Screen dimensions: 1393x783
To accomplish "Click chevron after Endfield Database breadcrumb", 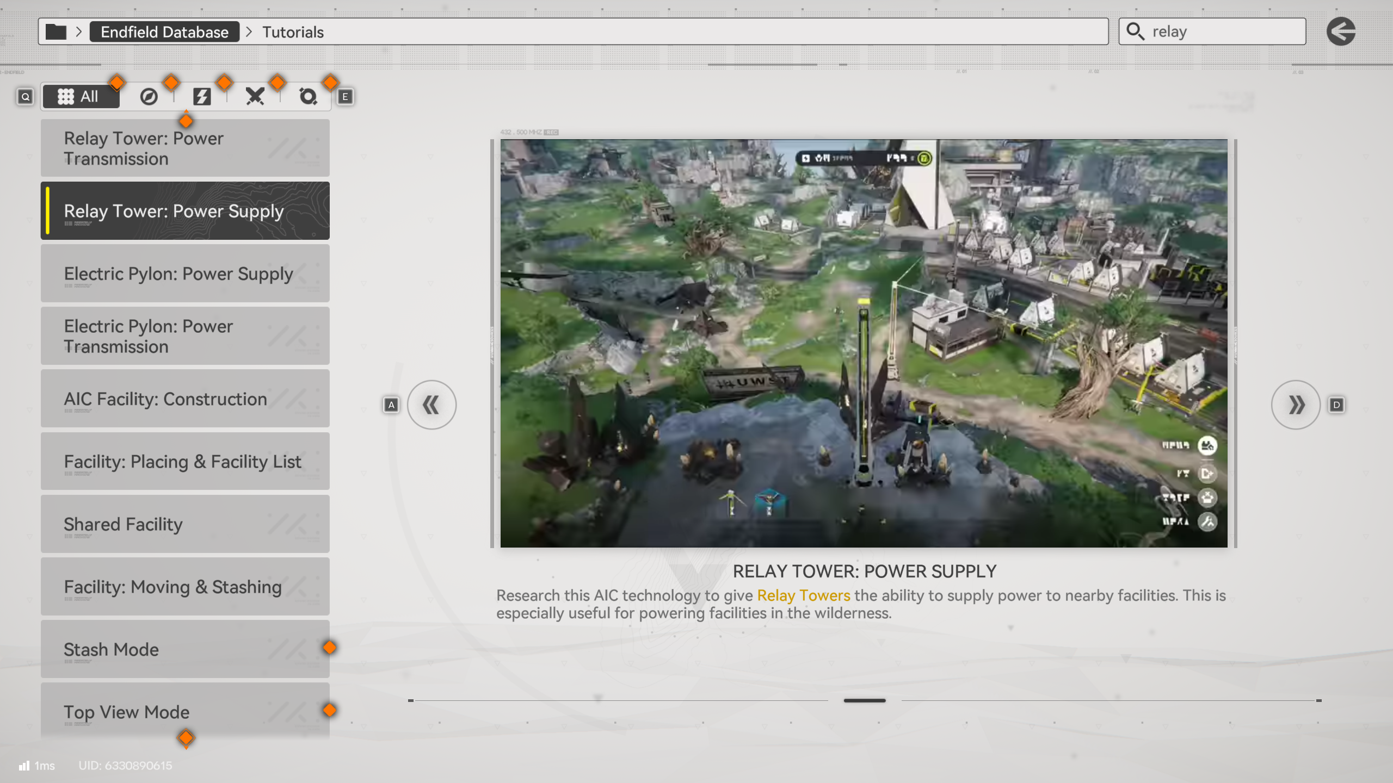I will coord(249,32).
